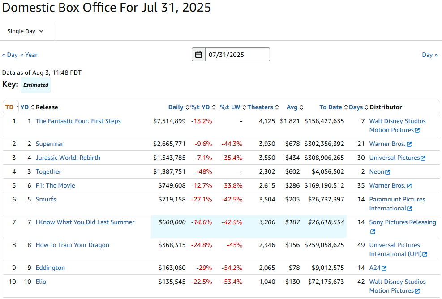
Task: Open How to Train Your Dragon link
Action: 72,245
